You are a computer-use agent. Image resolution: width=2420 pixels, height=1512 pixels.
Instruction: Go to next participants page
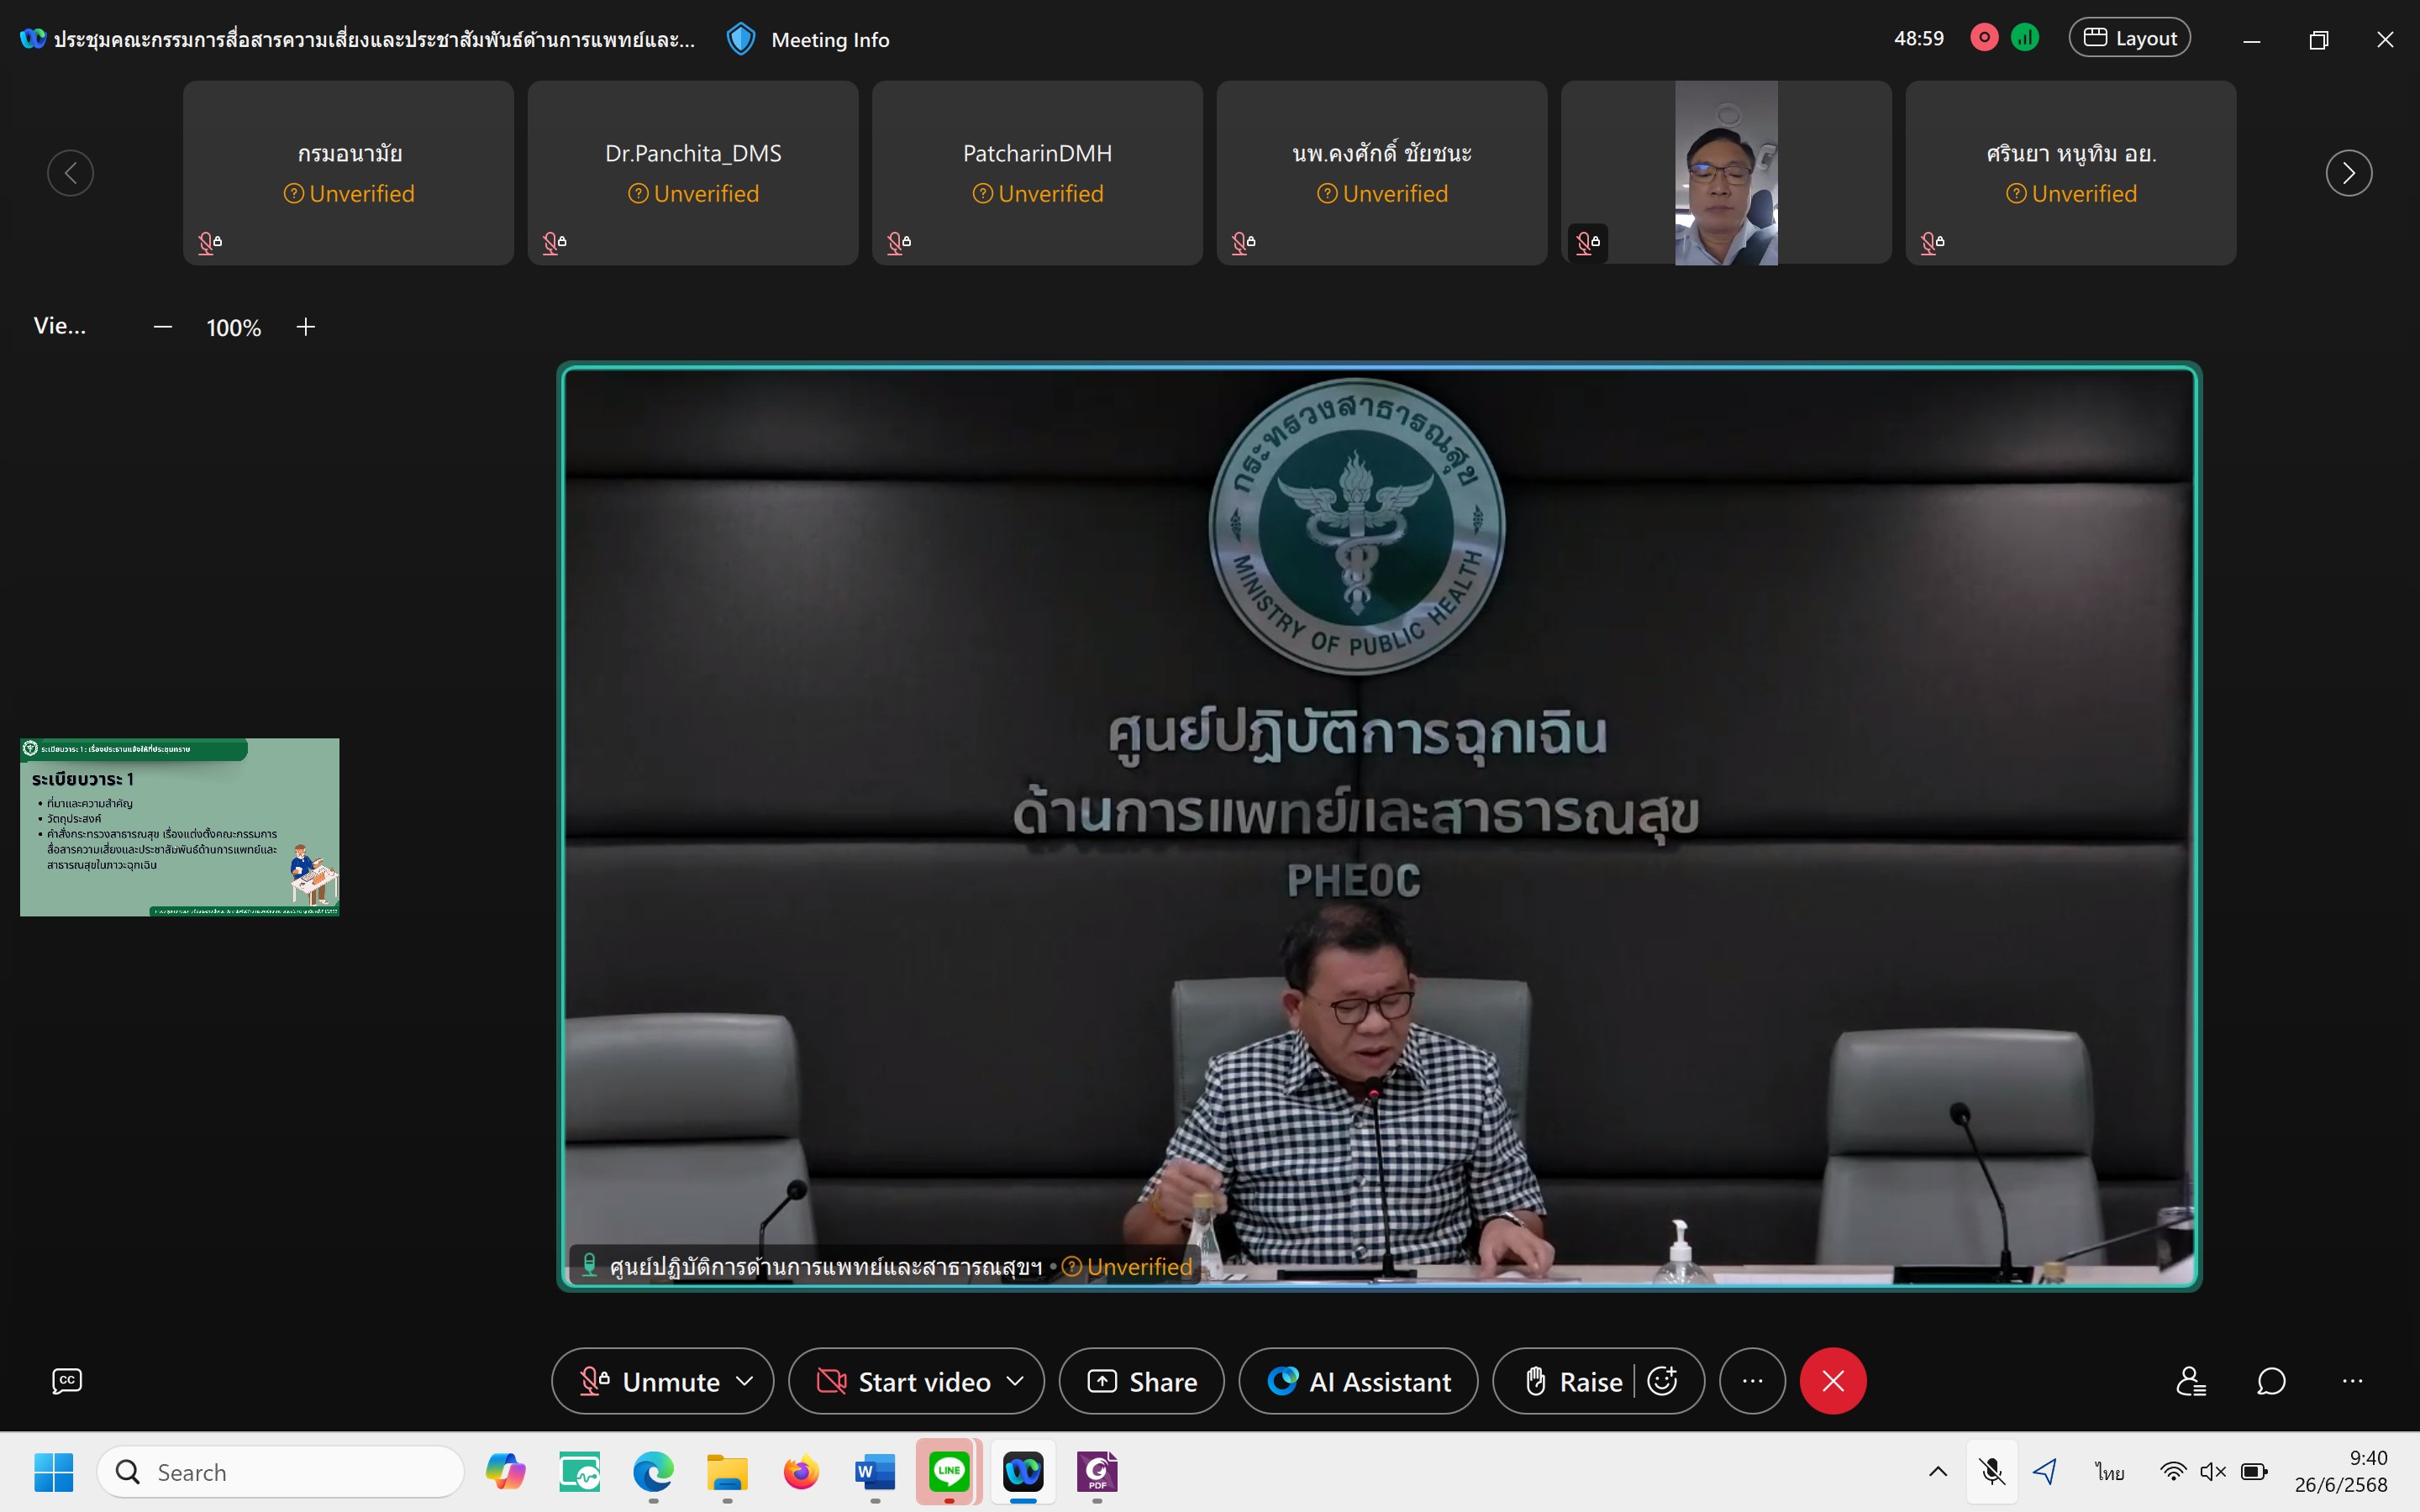tap(2349, 173)
